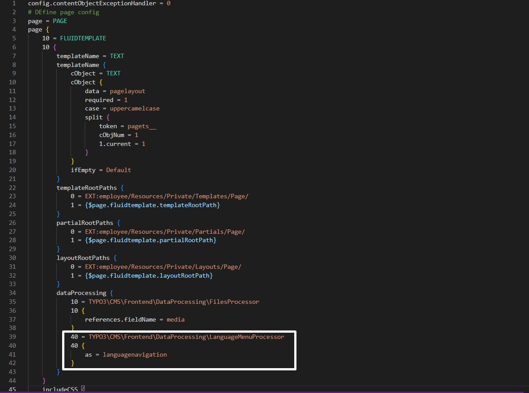Click the partialRootPaths key
This screenshot has width=529, height=393.
[85, 223]
